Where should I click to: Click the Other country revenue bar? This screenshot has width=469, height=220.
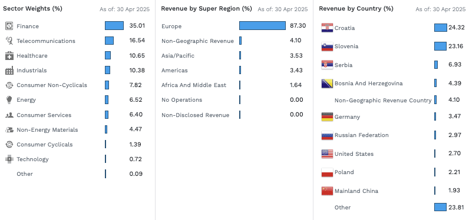440,207
